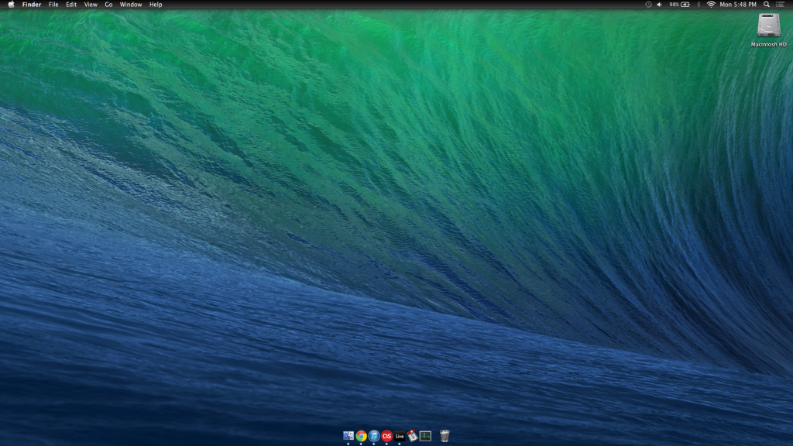Open the red Last.fm Dock icon
793x446 pixels.
[x=387, y=436]
